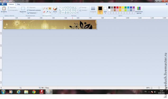Activate the Text tool

click(x=50, y=9)
